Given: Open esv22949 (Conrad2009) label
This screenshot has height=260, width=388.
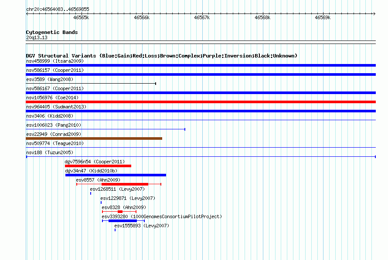Looking at the screenshot, I should pyautogui.click(x=54, y=134).
